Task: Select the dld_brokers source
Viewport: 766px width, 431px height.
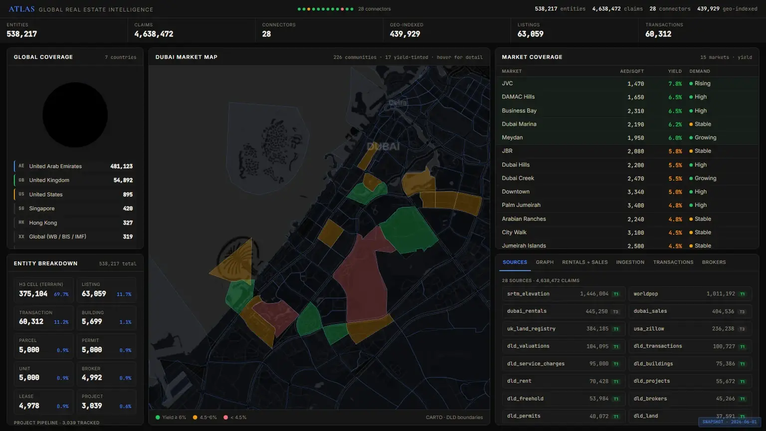Action: click(x=690, y=399)
